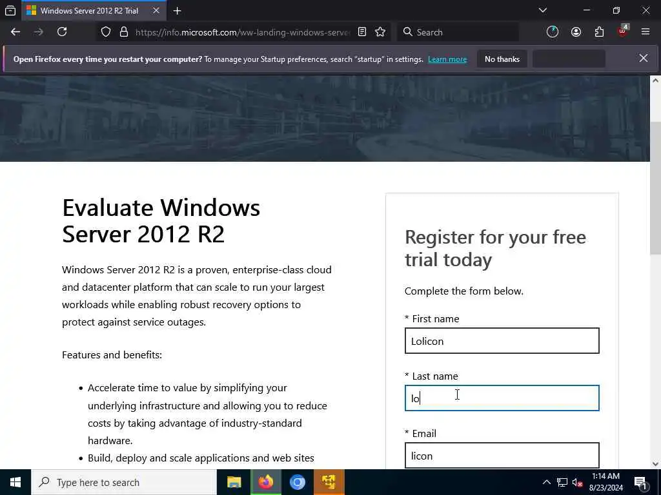Open the Learn more startup link
The height and width of the screenshot is (495, 661).
coord(447,59)
